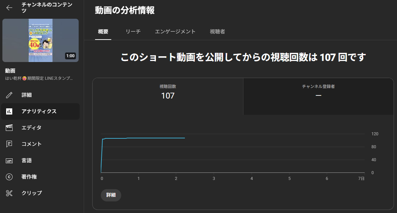Open the Comments speech bubble icon
Image resolution: width=397 pixels, height=213 pixels.
tap(9, 144)
